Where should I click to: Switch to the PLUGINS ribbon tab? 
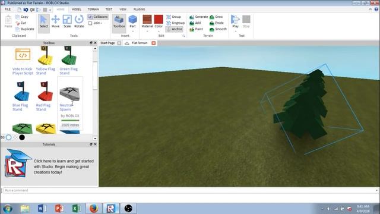[x=139, y=10]
